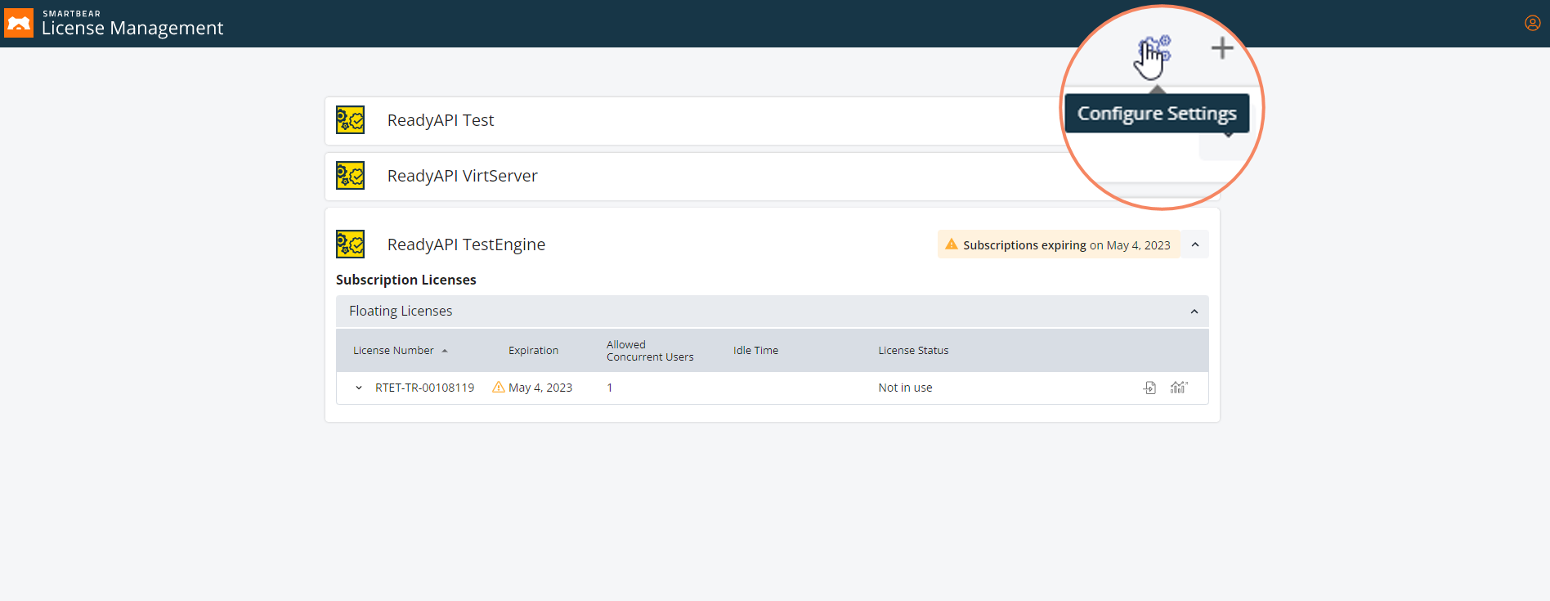Click the Subscriptions expiring on May 4, 2023 notice

point(1059,244)
